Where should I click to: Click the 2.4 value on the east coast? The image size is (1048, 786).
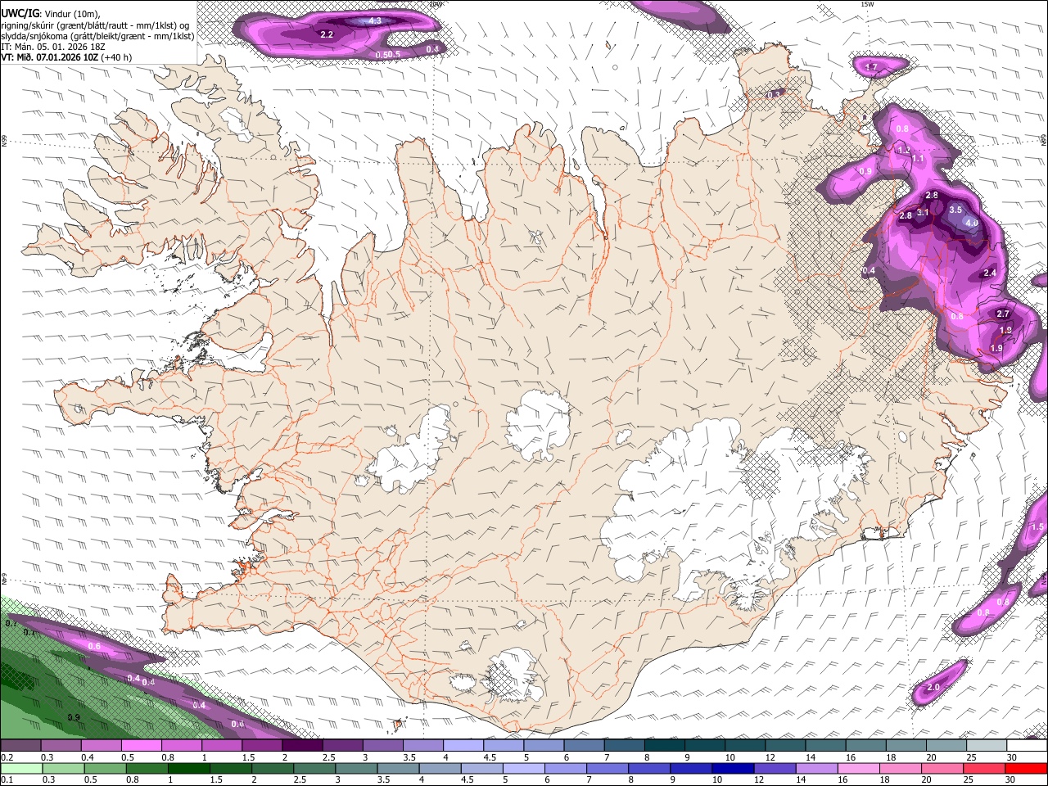click(x=990, y=273)
